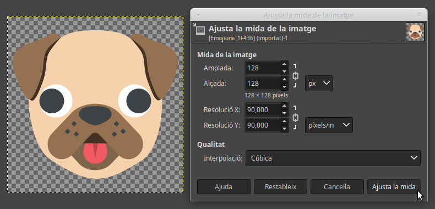
Task: Click the Cancel·la button
Action: click(337, 186)
